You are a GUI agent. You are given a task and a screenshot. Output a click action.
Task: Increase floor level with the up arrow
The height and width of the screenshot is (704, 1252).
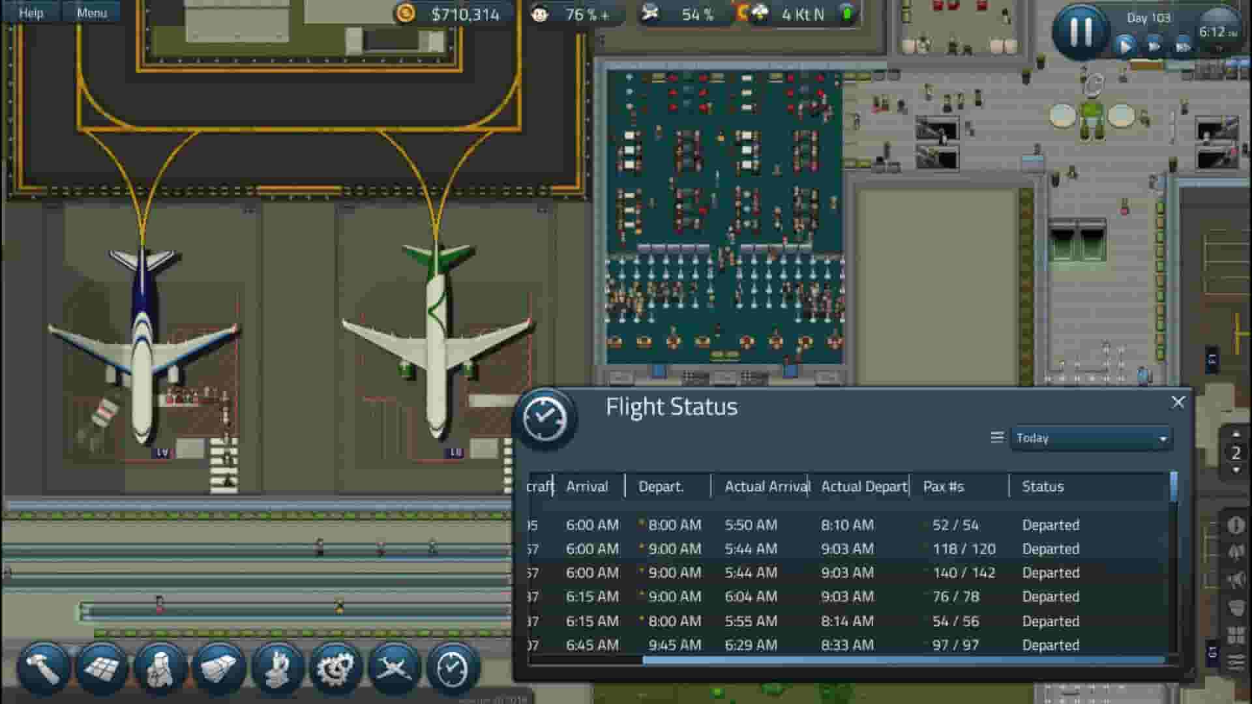click(1236, 433)
